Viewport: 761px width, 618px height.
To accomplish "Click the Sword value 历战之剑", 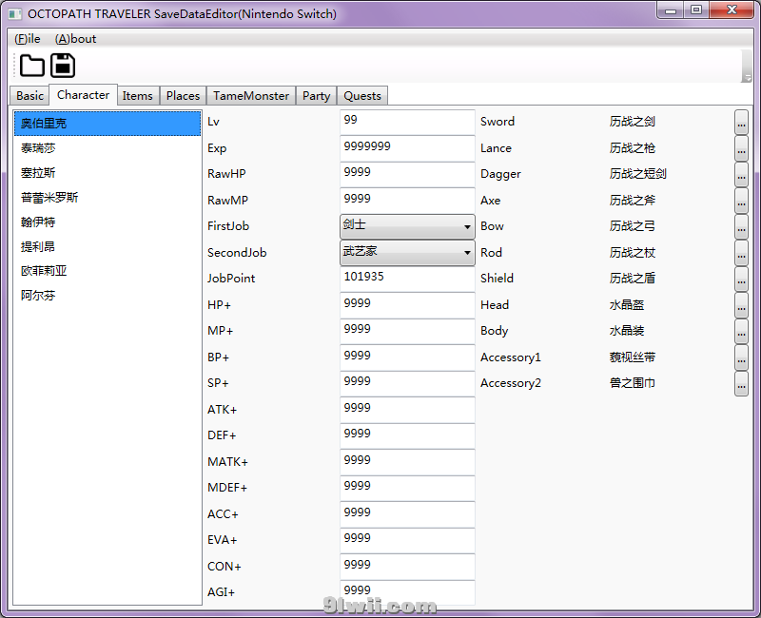I will [x=632, y=122].
